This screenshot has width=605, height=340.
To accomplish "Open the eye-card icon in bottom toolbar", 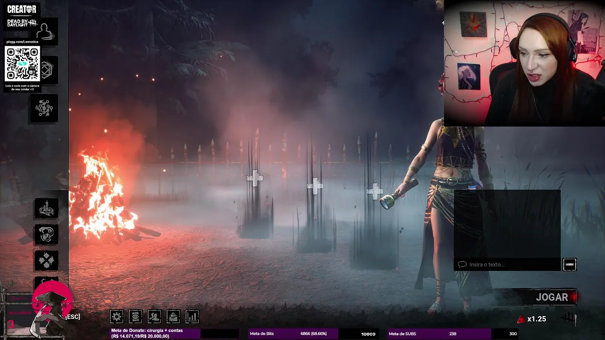I will [x=135, y=316].
